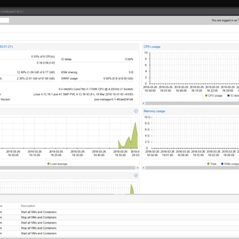The height and width of the screenshot is (239, 239).
Task: Click the load average peak in the chart
Action: pos(136,123)
